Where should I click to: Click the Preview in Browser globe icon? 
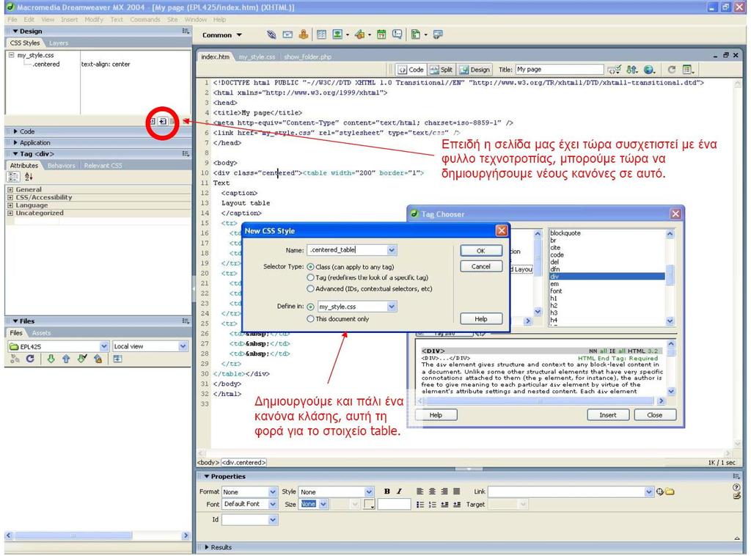tap(649, 70)
